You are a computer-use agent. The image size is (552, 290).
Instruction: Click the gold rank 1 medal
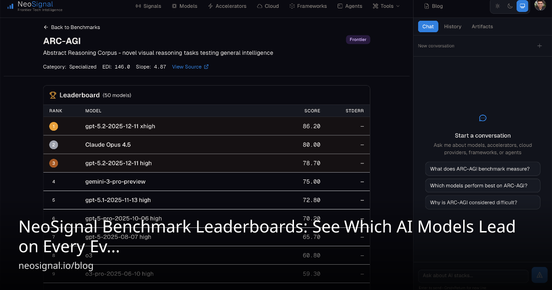tap(53, 126)
